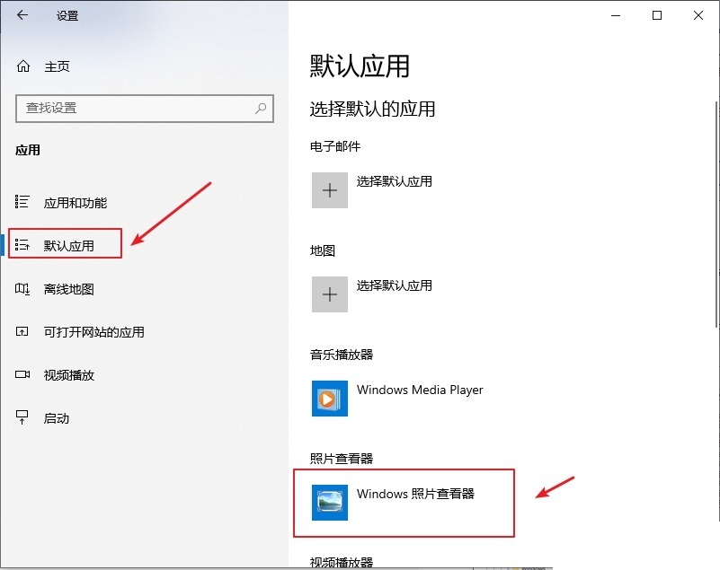Click the 视频播放器 category label
Image resolution: width=720 pixels, height=570 pixels.
coord(342,563)
